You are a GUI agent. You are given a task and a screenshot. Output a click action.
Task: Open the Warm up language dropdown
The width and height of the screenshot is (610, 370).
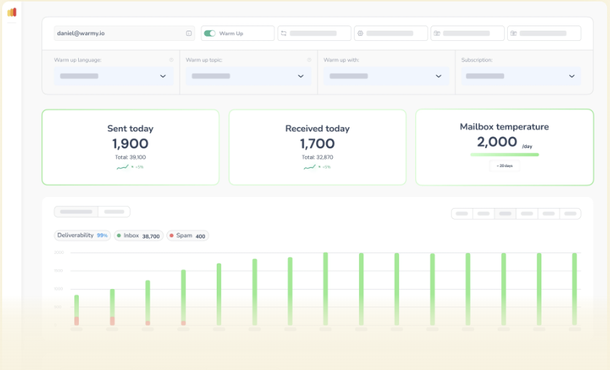point(114,76)
